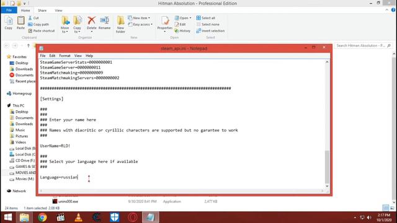
Task: Switch to Explorer View tab
Action: point(58,11)
